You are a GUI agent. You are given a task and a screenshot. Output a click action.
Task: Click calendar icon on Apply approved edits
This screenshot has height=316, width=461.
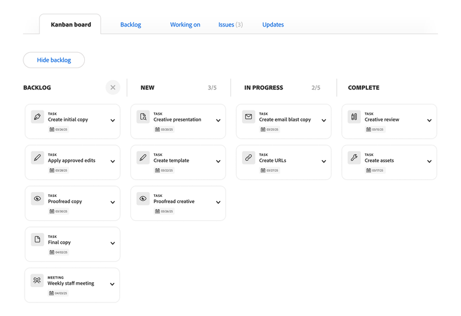point(52,171)
